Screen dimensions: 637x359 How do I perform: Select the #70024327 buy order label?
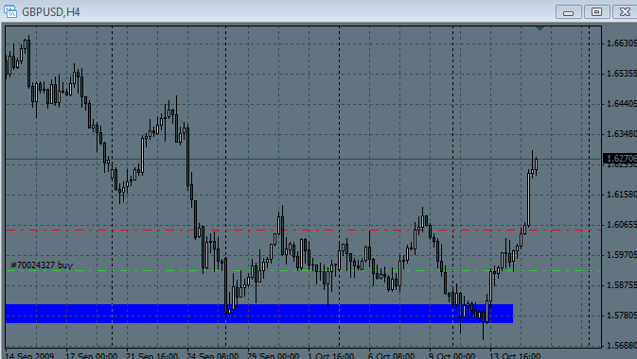pos(42,265)
